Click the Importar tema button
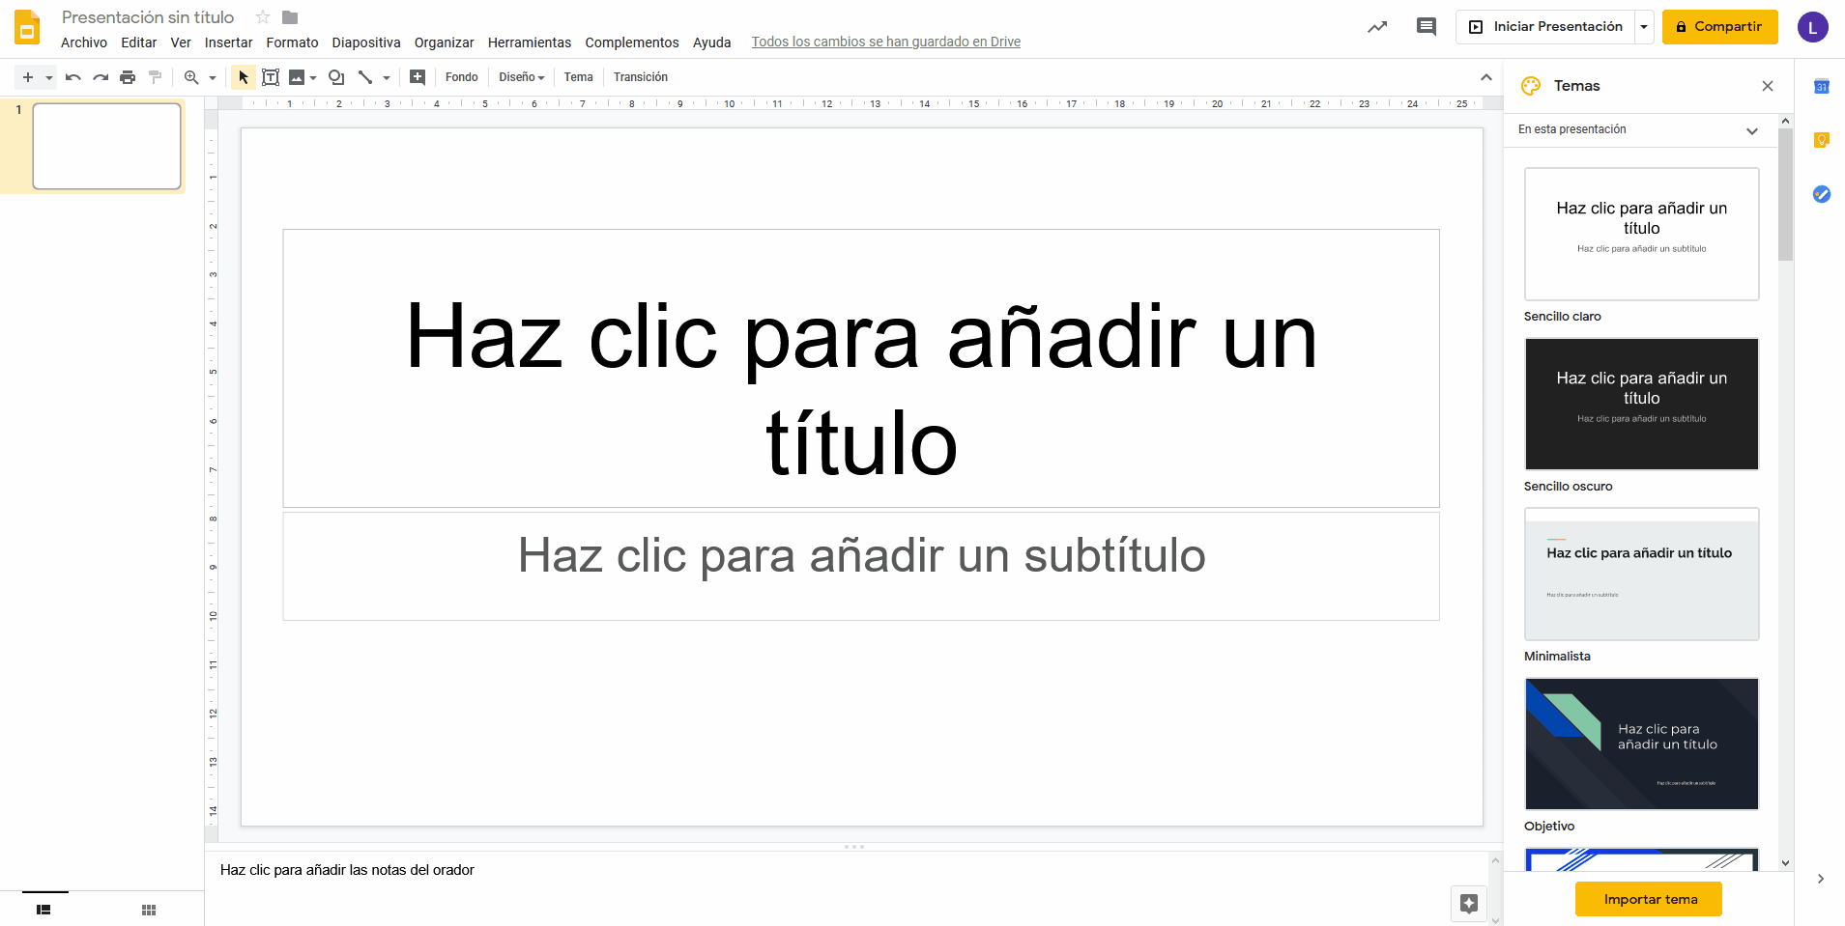 coord(1649,899)
